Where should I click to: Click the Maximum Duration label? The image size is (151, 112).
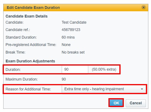point(22,79)
